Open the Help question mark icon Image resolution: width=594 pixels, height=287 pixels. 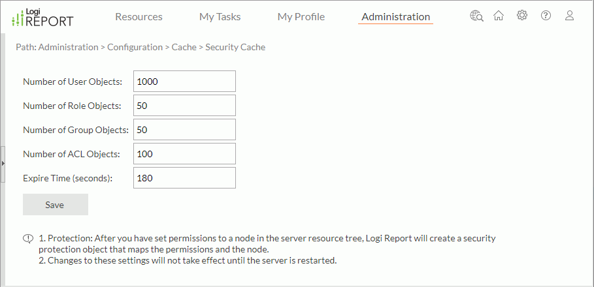click(546, 16)
